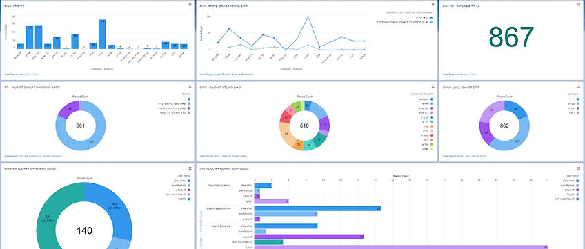Select the peach 58 segment in the 510 donut

pos(286,134)
